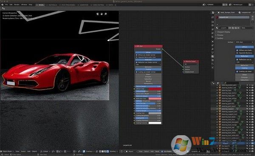The height and width of the screenshot is (156, 255).
Task: Open the Material properties tab icon
Action: point(212,56)
